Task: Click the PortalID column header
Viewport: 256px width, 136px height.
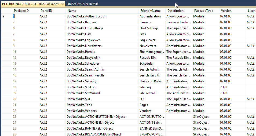Action: coord(52,11)
